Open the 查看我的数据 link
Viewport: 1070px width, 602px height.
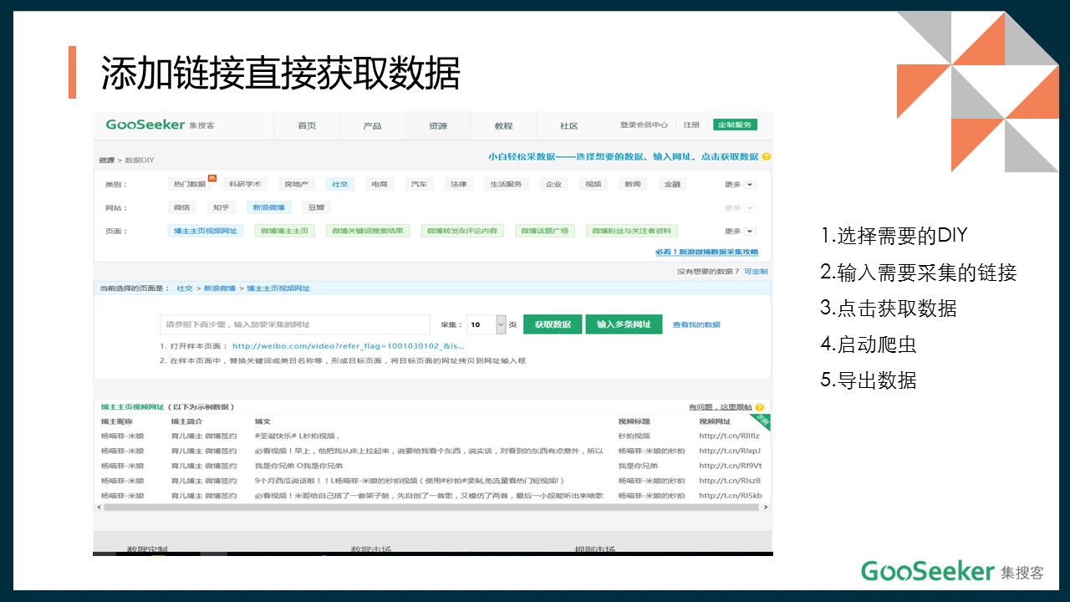pyautogui.click(x=696, y=324)
